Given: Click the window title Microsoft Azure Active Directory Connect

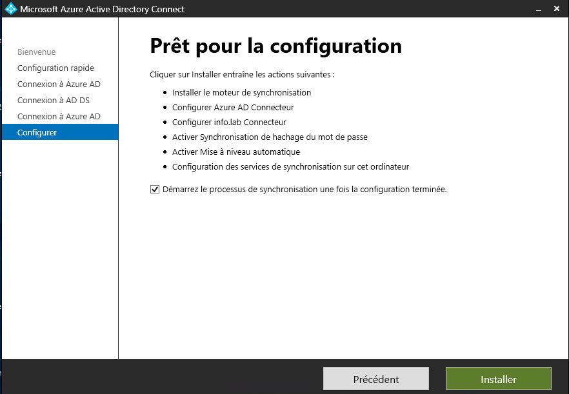Looking at the screenshot, I should click(x=102, y=9).
